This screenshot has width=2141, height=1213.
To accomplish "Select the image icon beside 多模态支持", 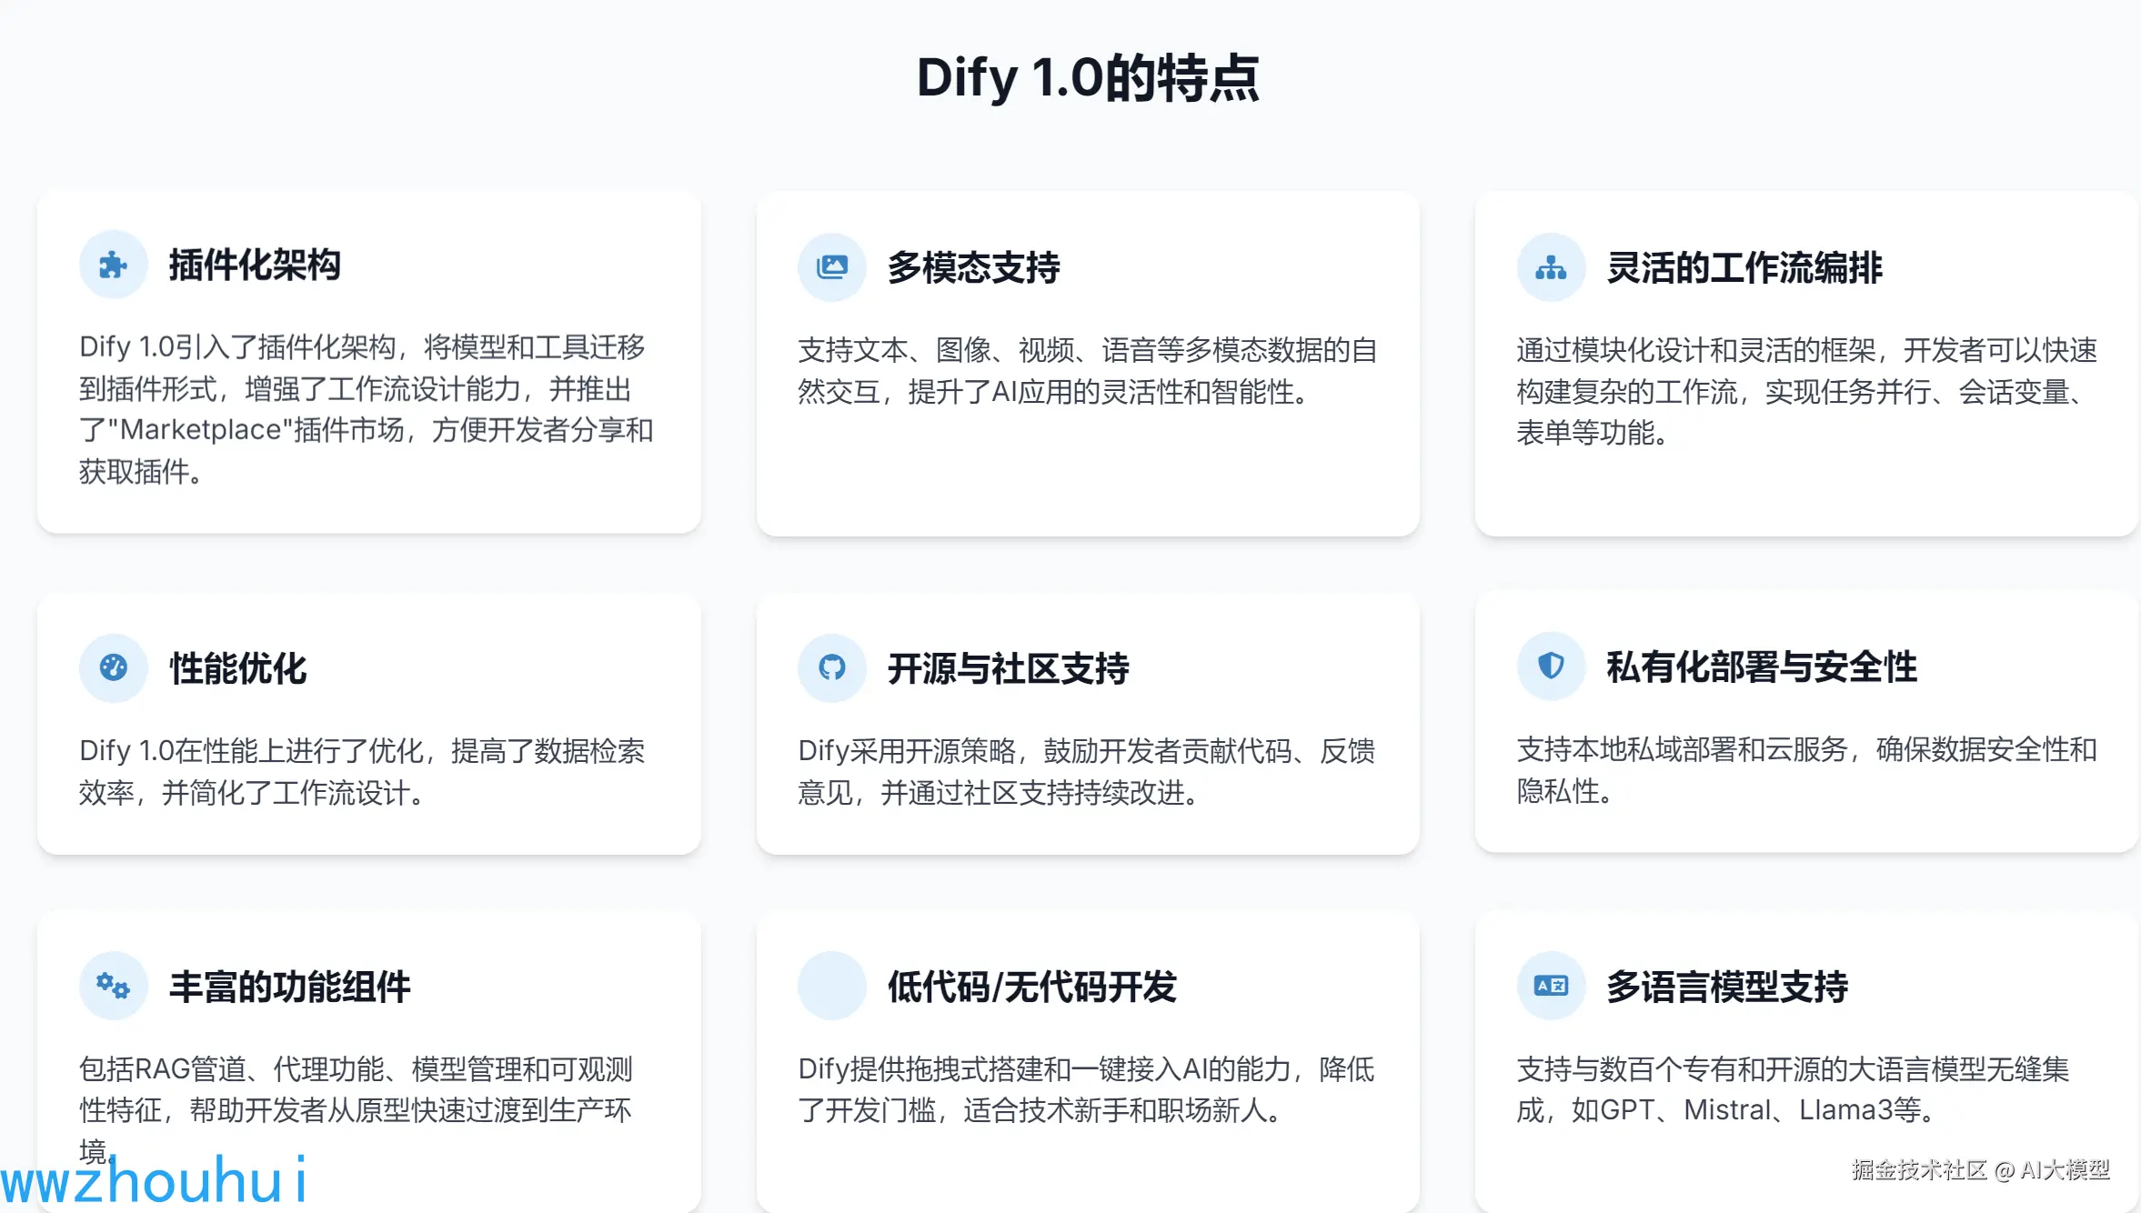I will pyautogui.click(x=831, y=266).
